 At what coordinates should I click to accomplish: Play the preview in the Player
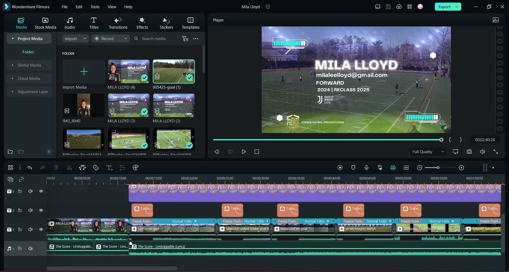(x=244, y=151)
